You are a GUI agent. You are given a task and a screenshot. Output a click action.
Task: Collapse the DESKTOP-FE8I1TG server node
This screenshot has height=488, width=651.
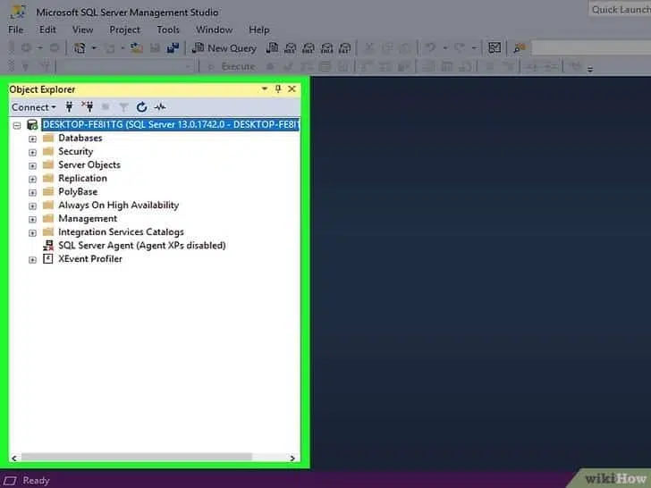click(x=17, y=125)
